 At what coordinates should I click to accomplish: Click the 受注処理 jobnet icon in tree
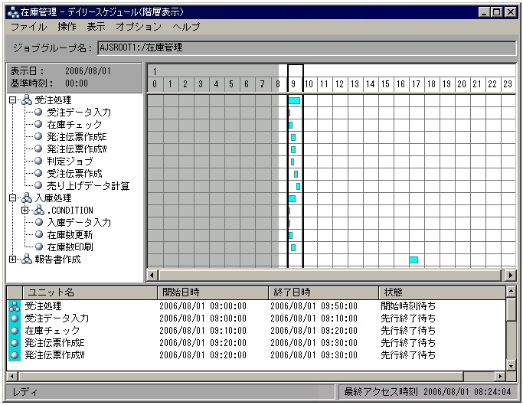pyautogui.click(x=27, y=100)
